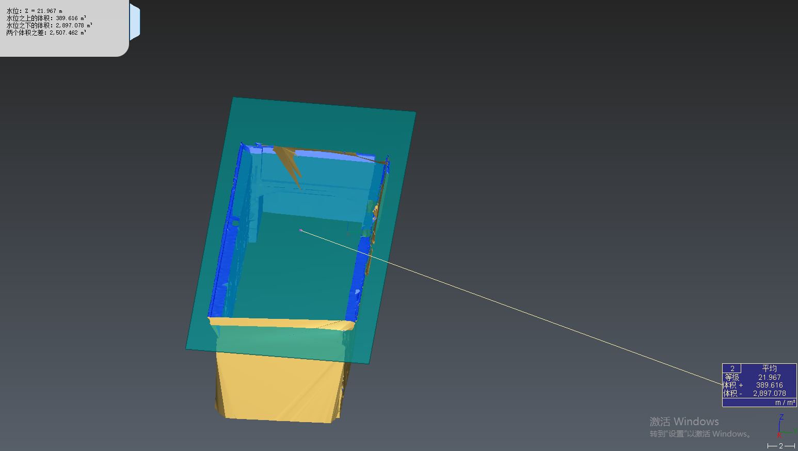Click the 两个体积之差 result line

46,33
